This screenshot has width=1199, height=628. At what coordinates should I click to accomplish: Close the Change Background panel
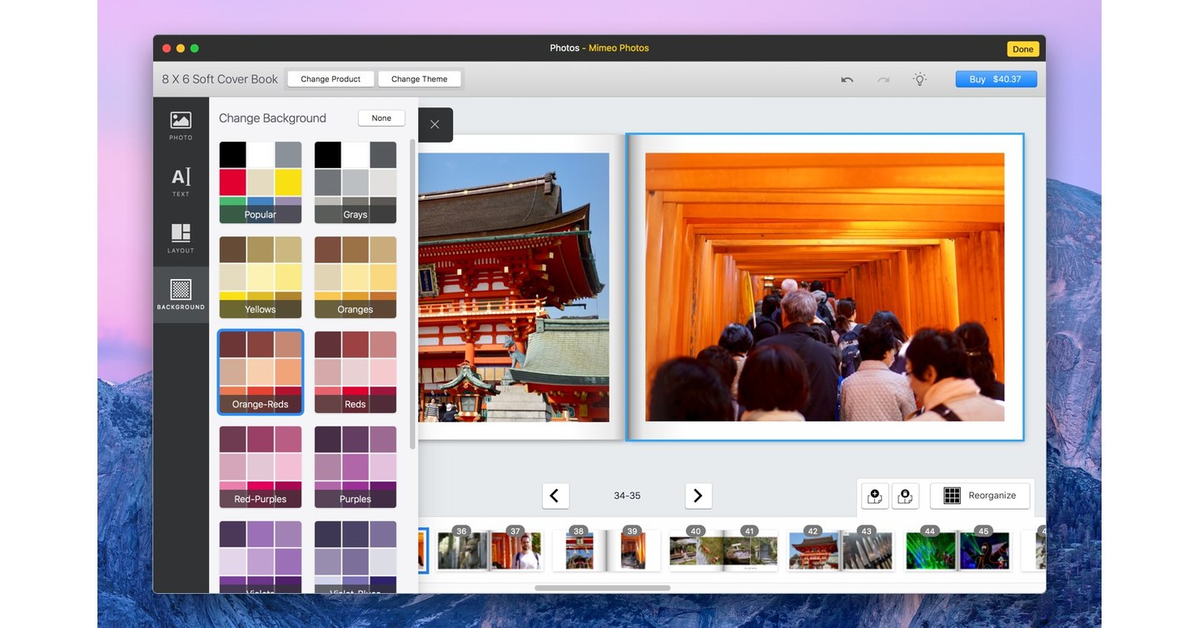(434, 123)
